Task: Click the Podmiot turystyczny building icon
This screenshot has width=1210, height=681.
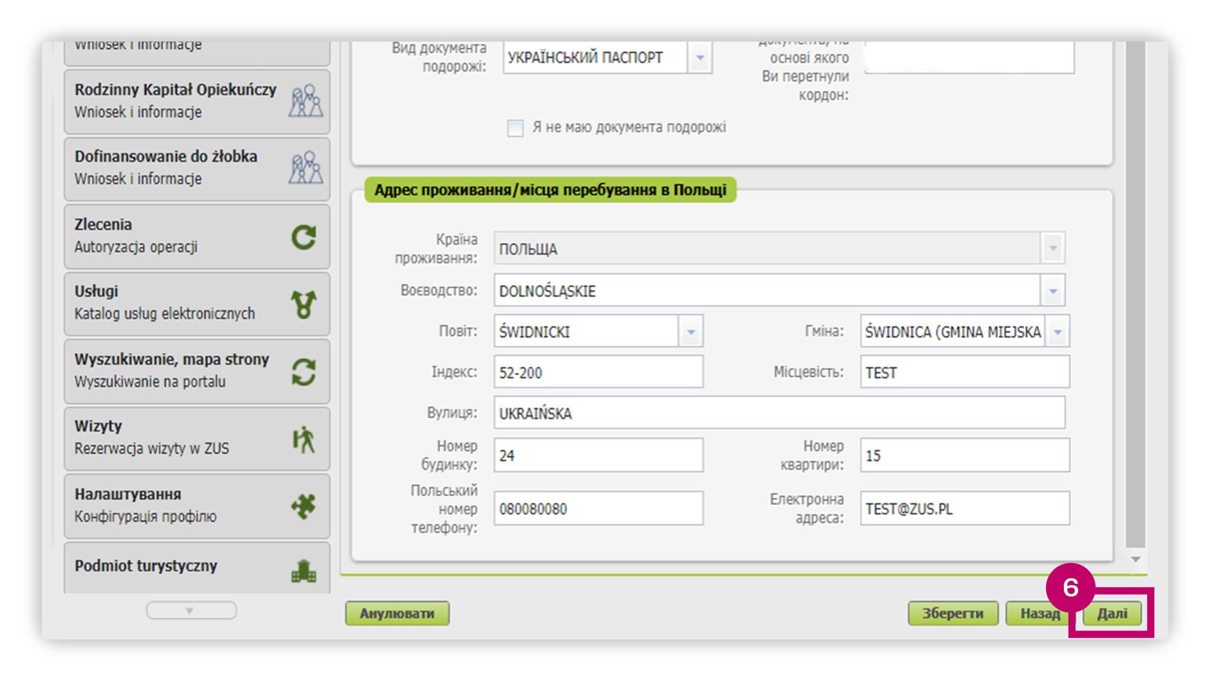Action: [x=304, y=571]
